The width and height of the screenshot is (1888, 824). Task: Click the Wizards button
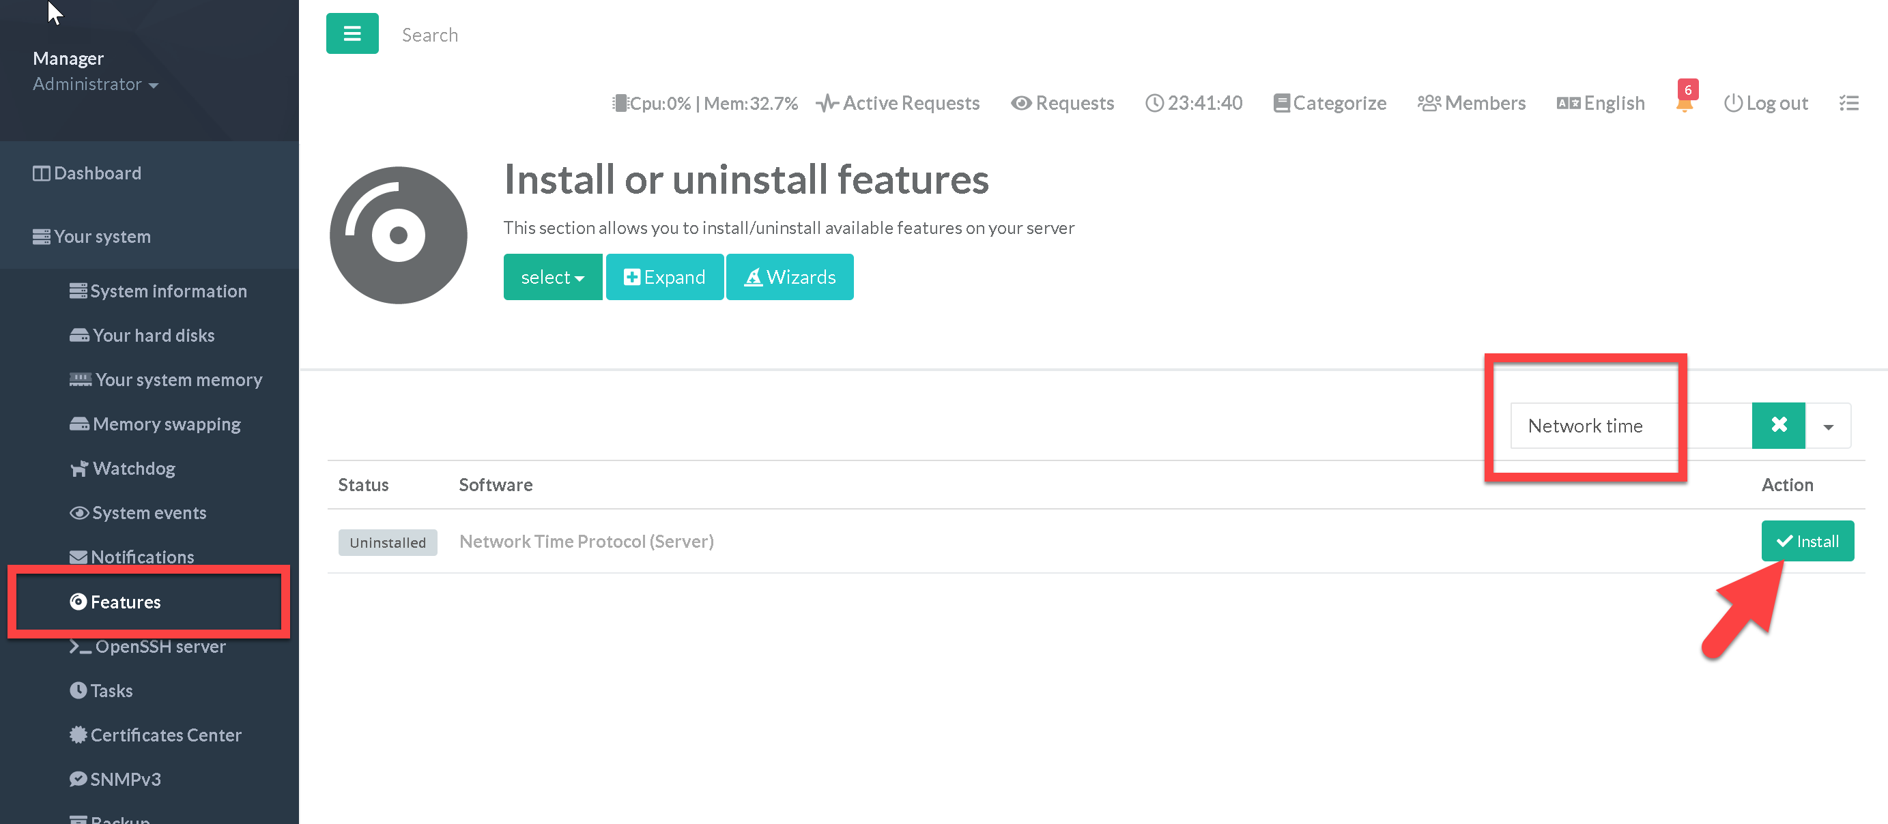click(x=789, y=277)
